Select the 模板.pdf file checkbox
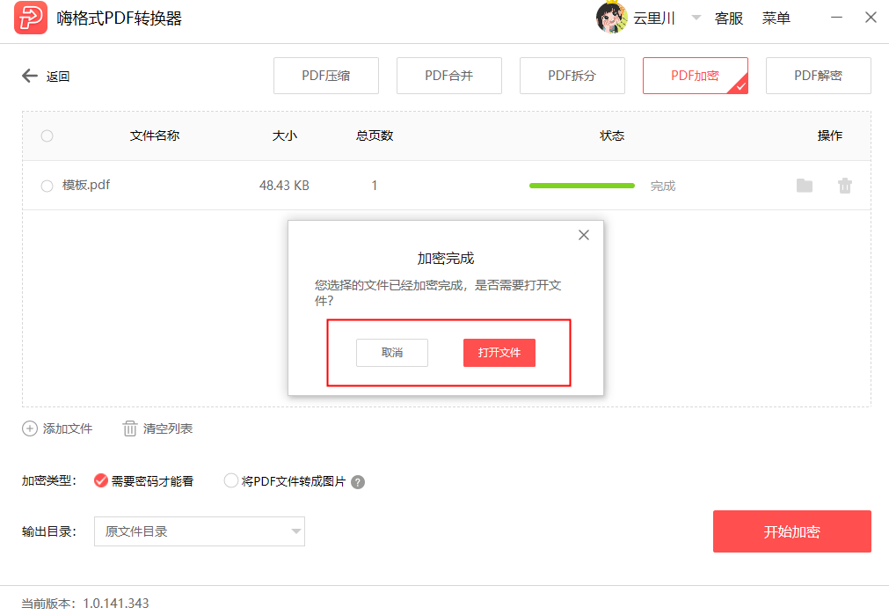889x615 pixels. tap(46, 185)
